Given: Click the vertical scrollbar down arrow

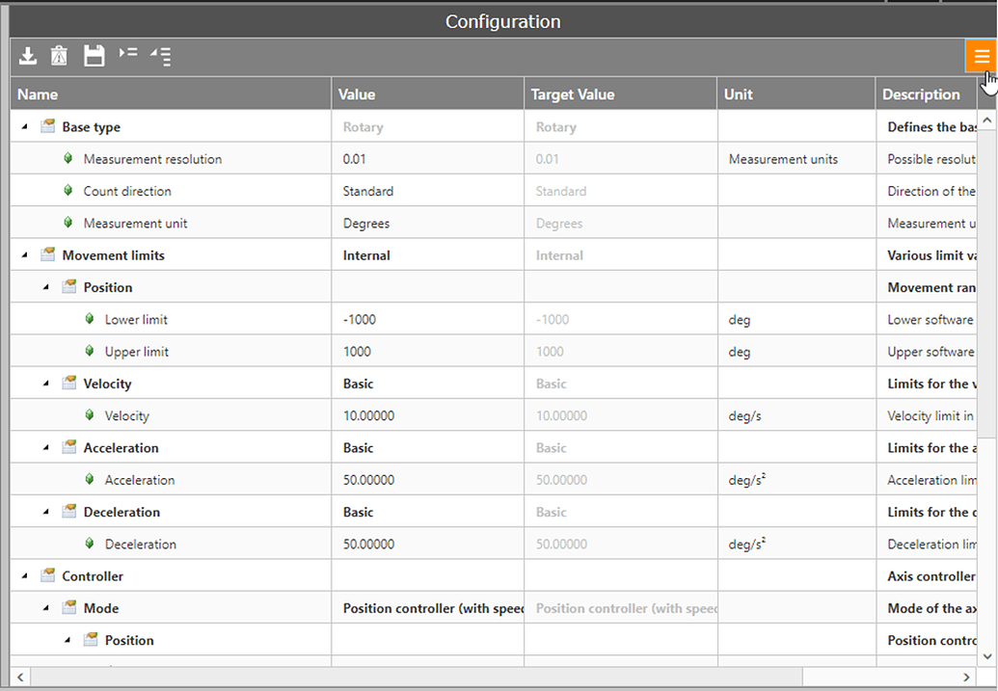Looking at the screenshot, I should 987,656.
